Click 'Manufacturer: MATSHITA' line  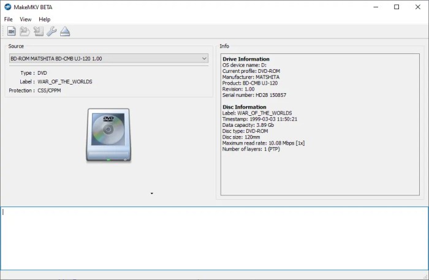tap(251, 77)
